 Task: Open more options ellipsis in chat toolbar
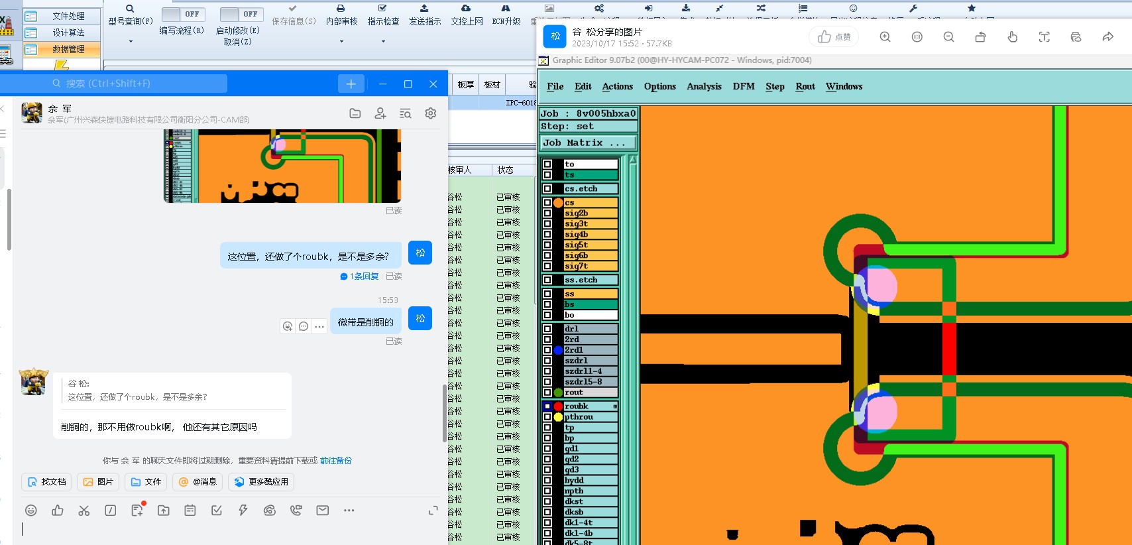[349, 510]
